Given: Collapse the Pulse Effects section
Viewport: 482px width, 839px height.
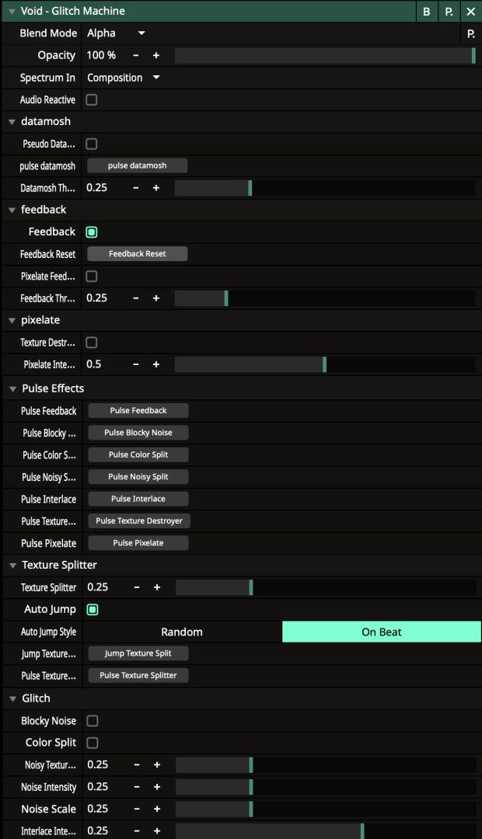Looking at the screenshot, I should (x=13, y=389).
